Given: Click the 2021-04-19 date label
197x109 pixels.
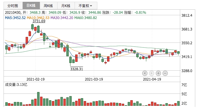Looking at the screenshot, I should click(152, 79).
